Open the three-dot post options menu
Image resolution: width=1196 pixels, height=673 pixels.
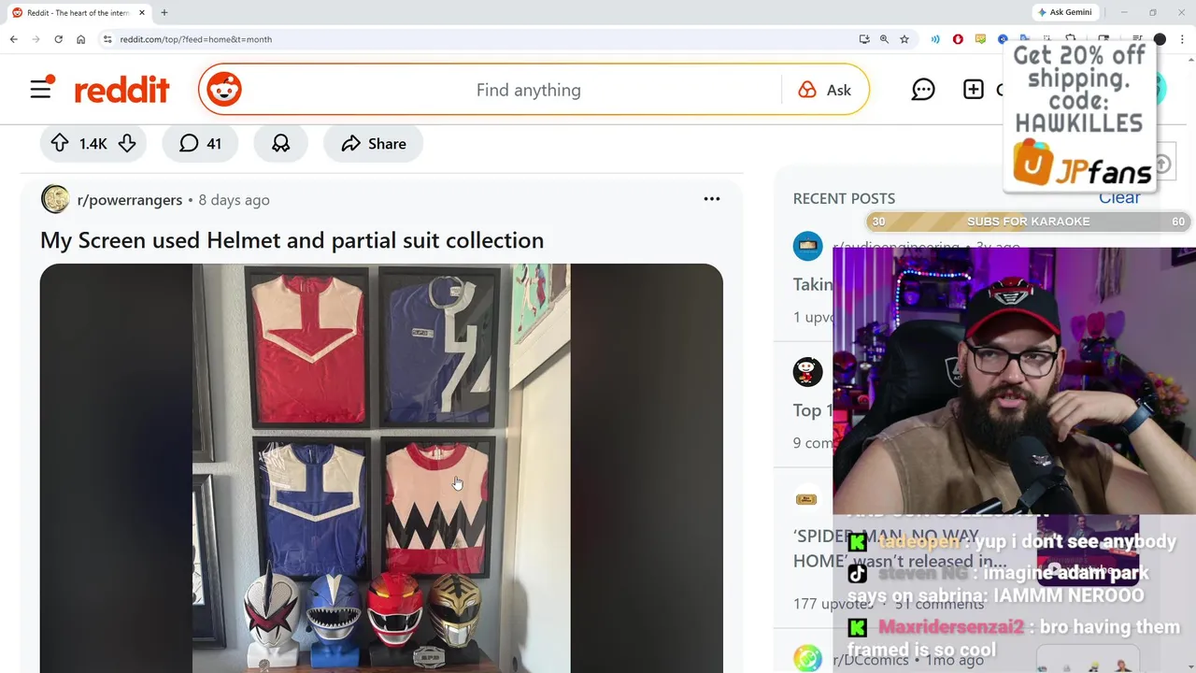(712, 199)
